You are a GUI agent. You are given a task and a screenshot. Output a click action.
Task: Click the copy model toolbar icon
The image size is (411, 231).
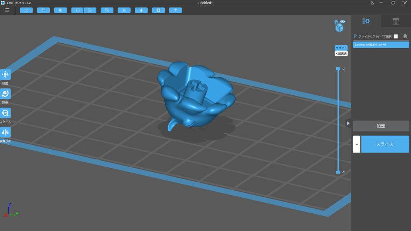pos(107,10)
